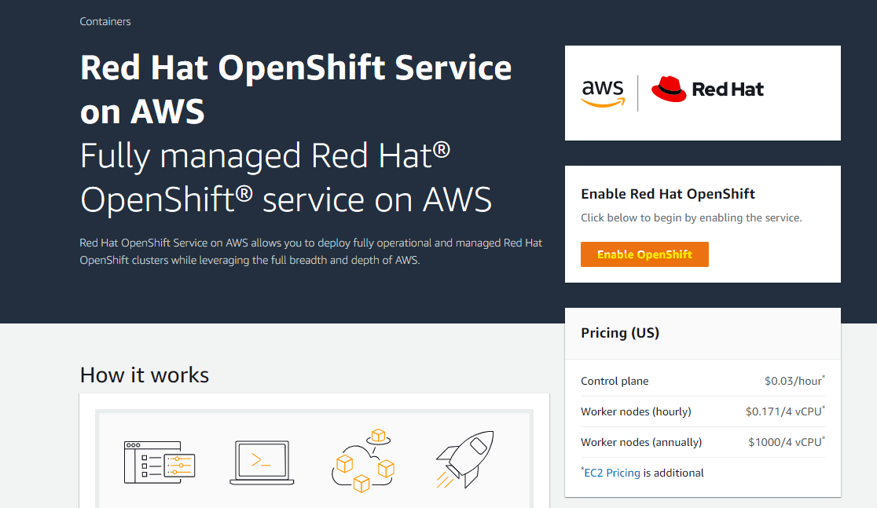Click the How it works heading
Screen dimensions: 877x508
click(x=144, y=375)
